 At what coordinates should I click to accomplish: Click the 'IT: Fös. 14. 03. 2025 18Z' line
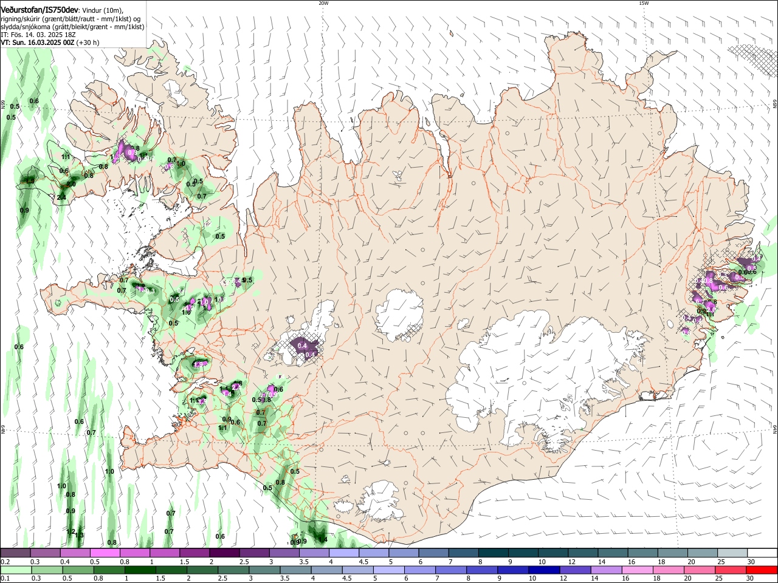38,35
